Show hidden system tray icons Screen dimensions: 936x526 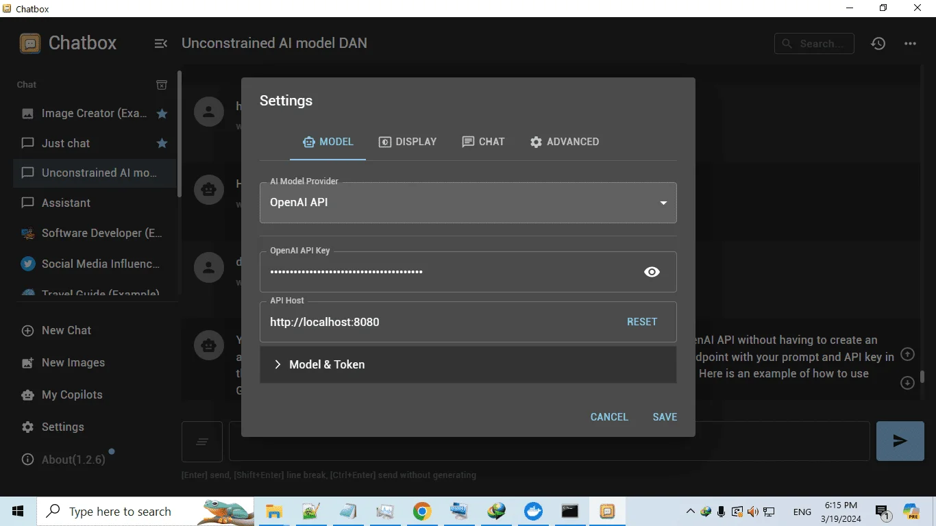[x=690, y=512]
